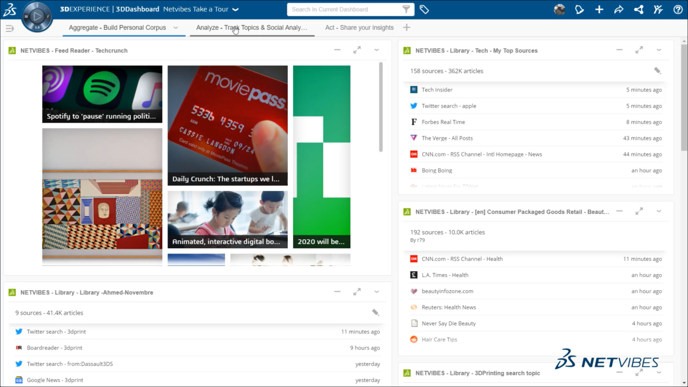Switch to Analyze - Track Topics tab
Viewport: 688px width, 387px height.
[x=252, y=28]
